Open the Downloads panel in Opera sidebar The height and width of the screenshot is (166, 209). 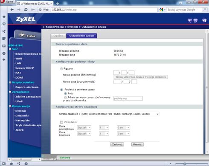coord(4,46)
